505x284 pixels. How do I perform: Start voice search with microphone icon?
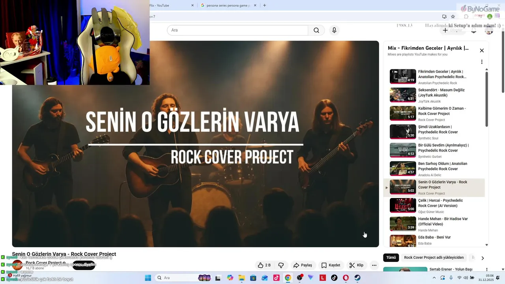tap(334, 30)
